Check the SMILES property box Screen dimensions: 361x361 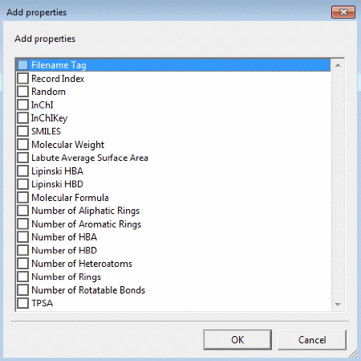(22, 131)
